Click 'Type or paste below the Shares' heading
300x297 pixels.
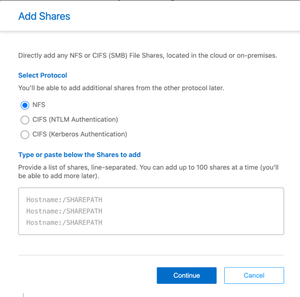(x=80, y=155)
